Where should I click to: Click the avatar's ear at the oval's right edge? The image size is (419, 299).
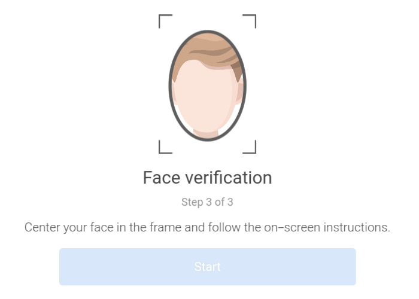239,93
